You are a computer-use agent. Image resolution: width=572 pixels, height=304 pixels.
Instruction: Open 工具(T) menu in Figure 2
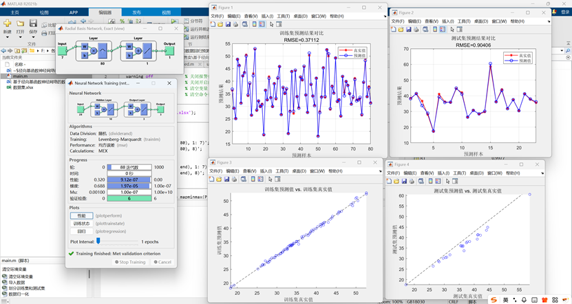tap(464, 21)
